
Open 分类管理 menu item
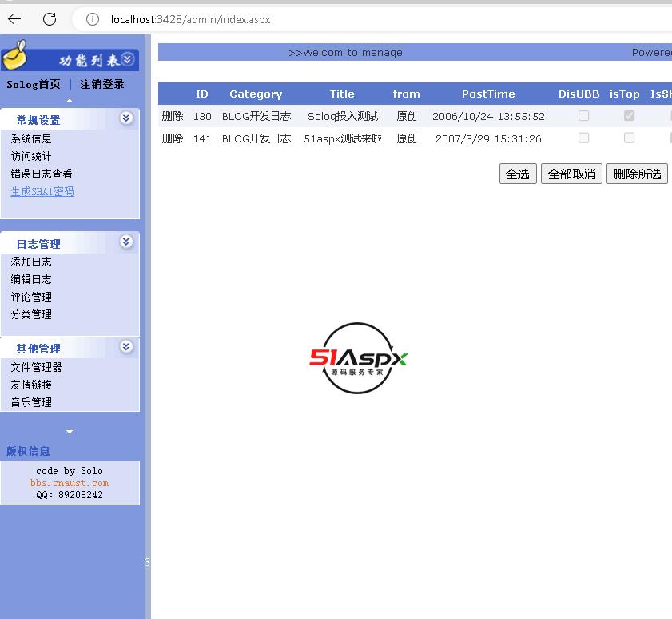pyautogui.click(x=31, y=314)
